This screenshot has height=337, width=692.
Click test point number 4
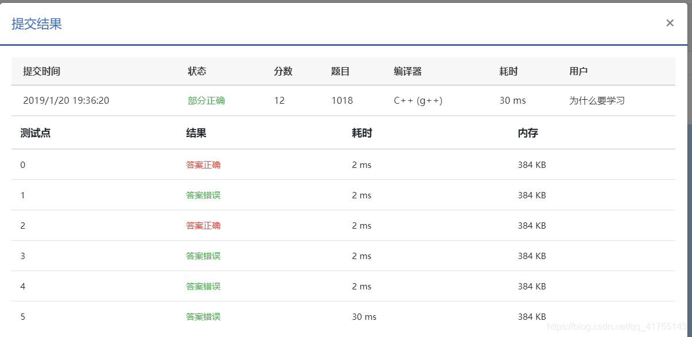[23, 287]
